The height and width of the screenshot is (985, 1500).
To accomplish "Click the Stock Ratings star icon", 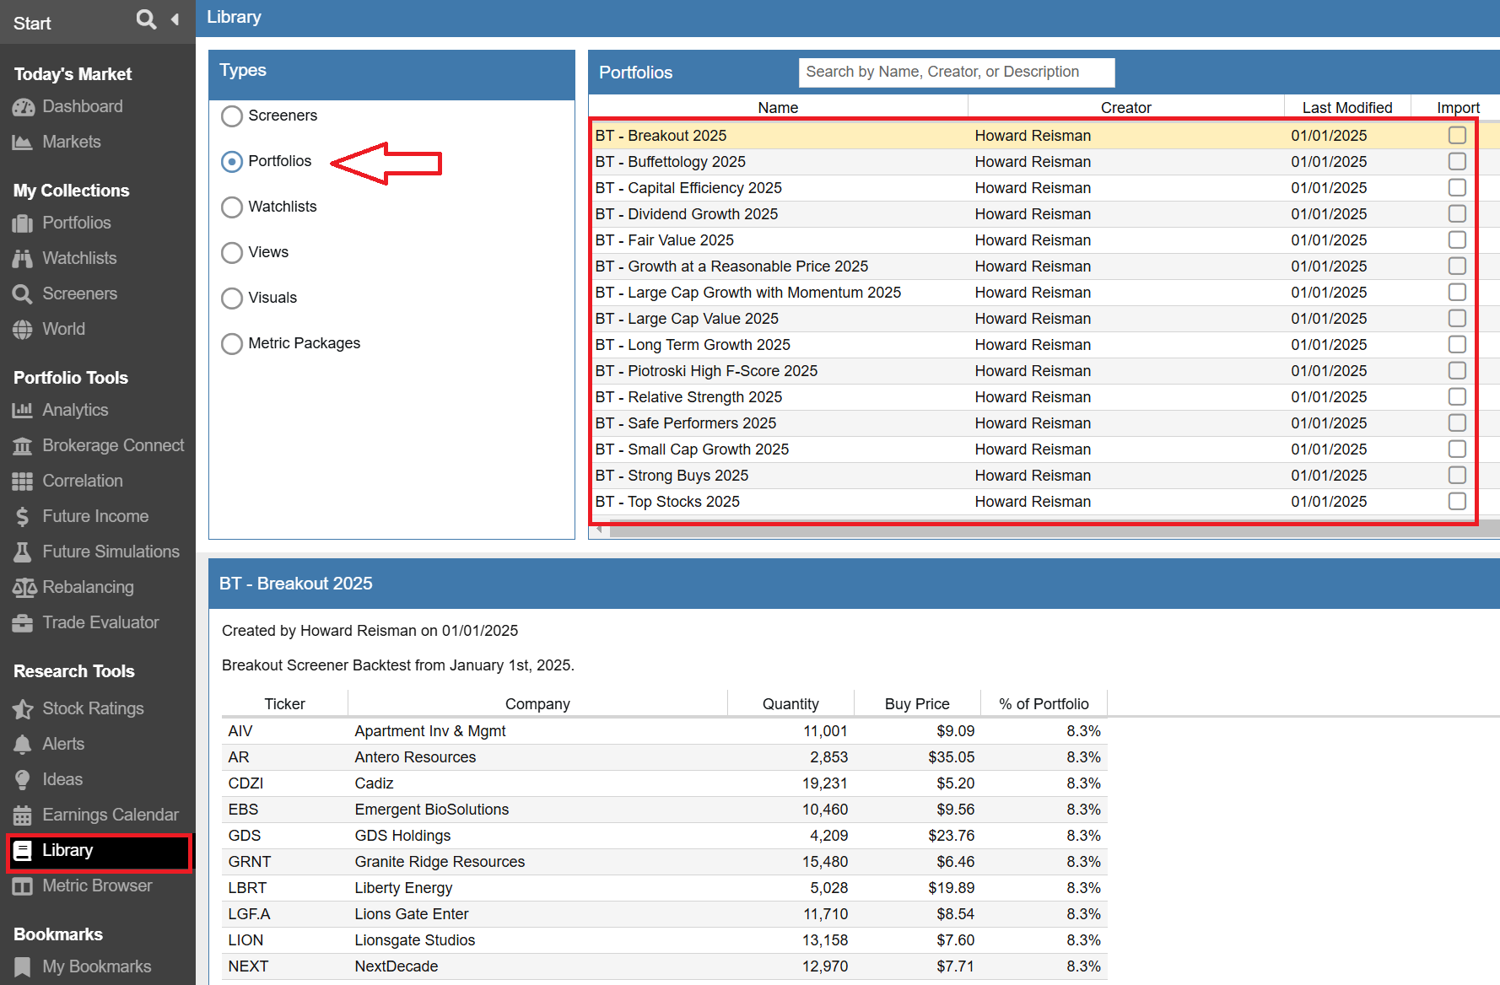I will coord(23,709).
